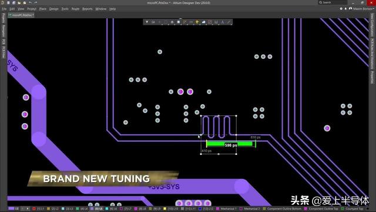This screenshot has width=376, height=212.
Task: Toggle Component Outline Bottom layer tab
Action: (282, 209)
